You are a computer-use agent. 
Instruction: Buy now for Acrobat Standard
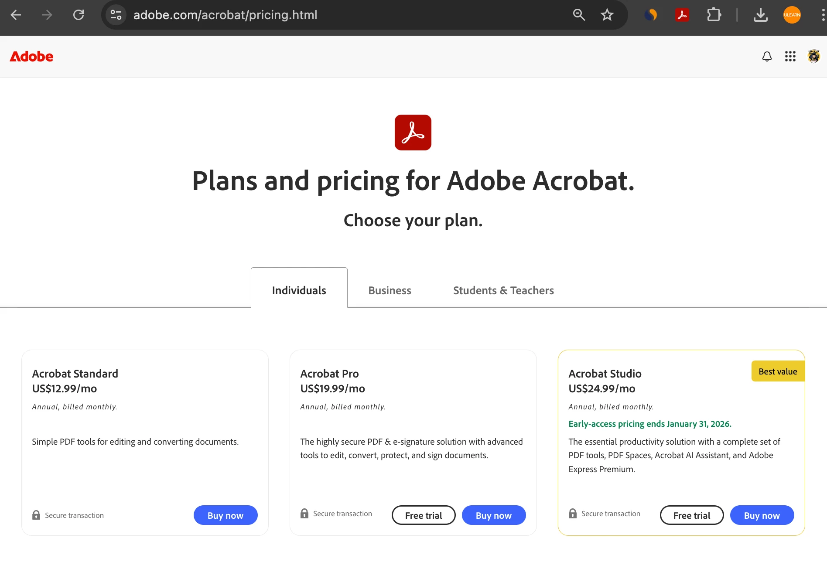click(x=226, y=515)
